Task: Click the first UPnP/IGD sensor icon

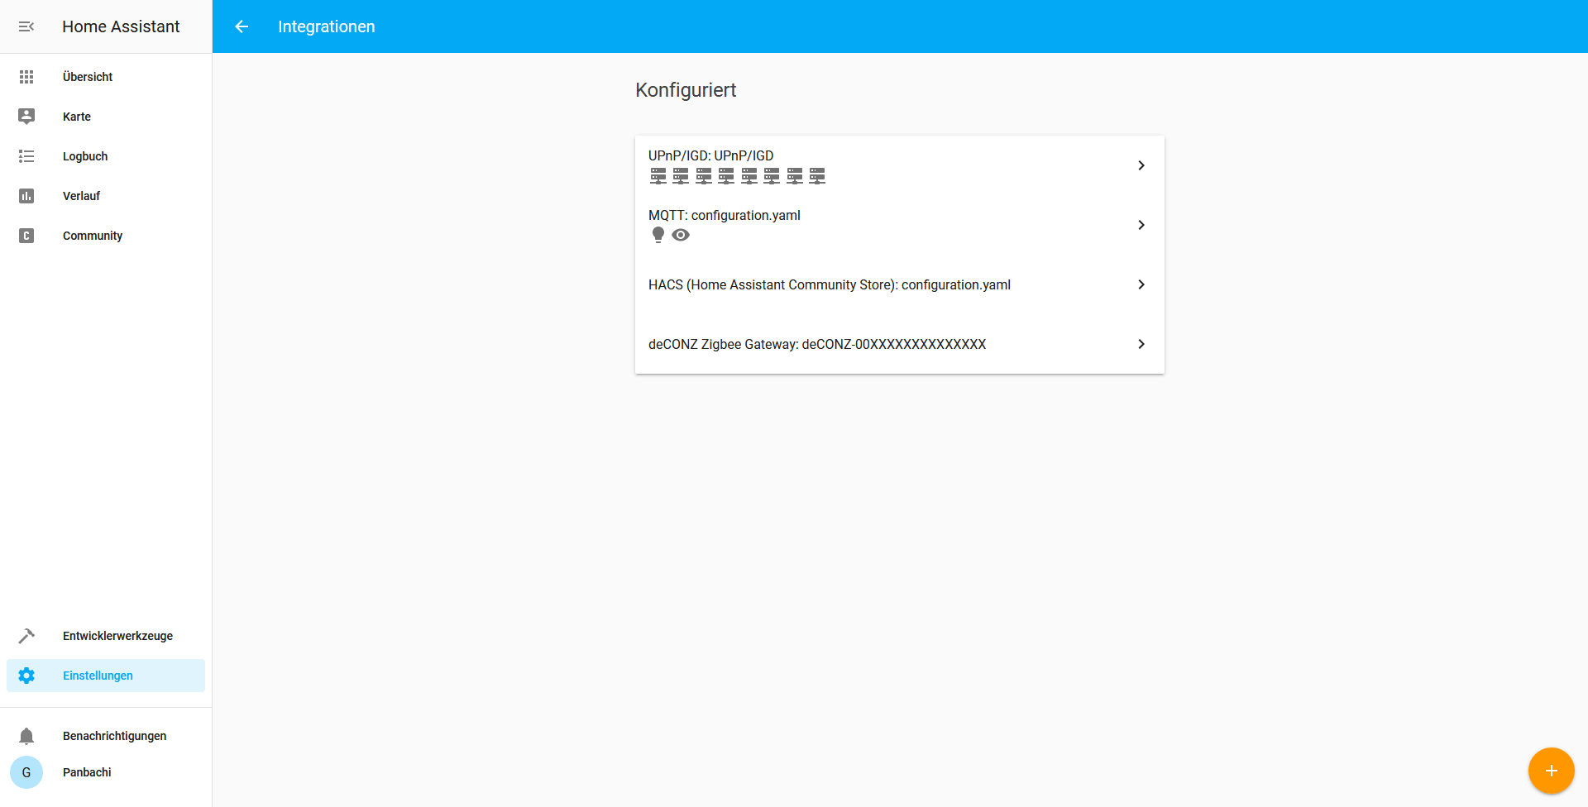Action: (x=658, y=175)
